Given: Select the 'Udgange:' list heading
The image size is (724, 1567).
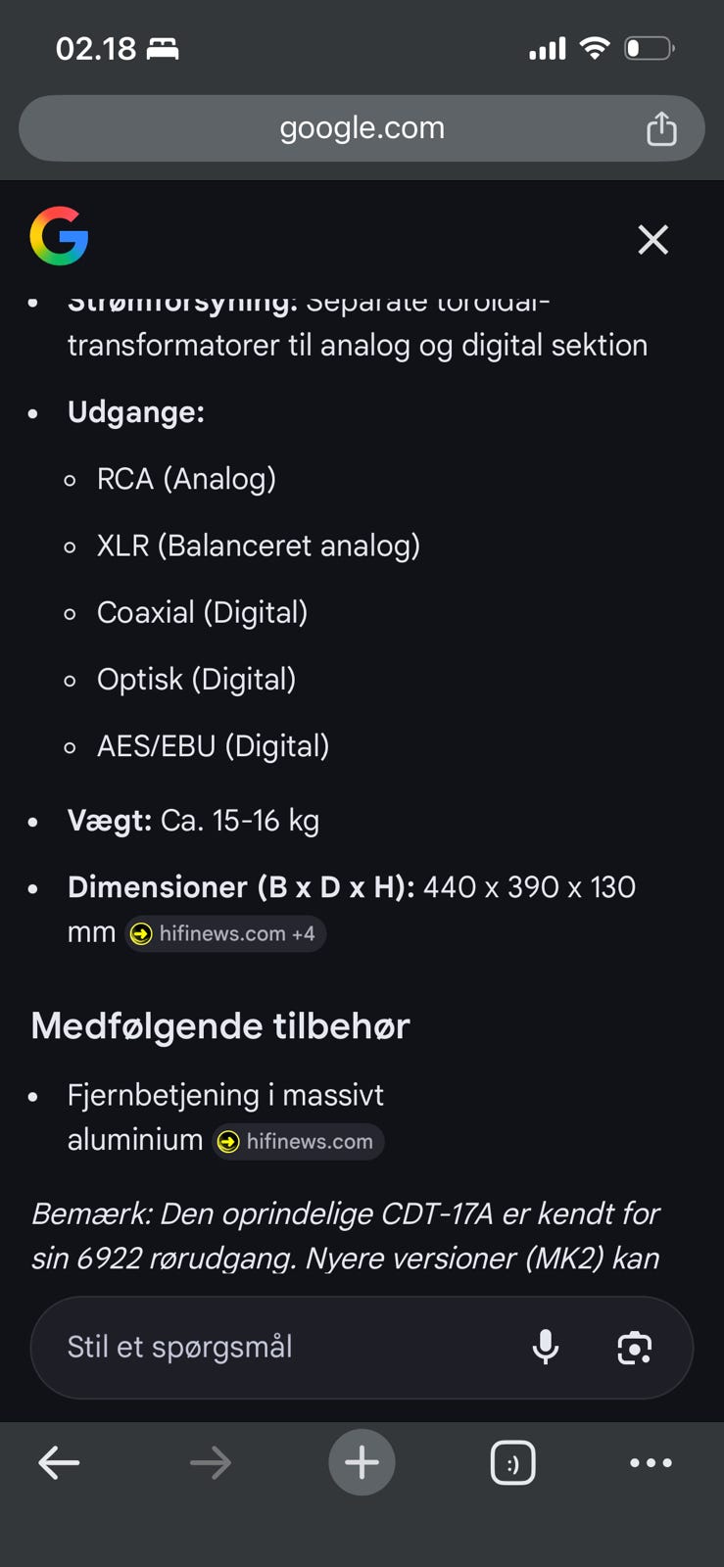Looking at the screenshot, I should coord(136,412).
